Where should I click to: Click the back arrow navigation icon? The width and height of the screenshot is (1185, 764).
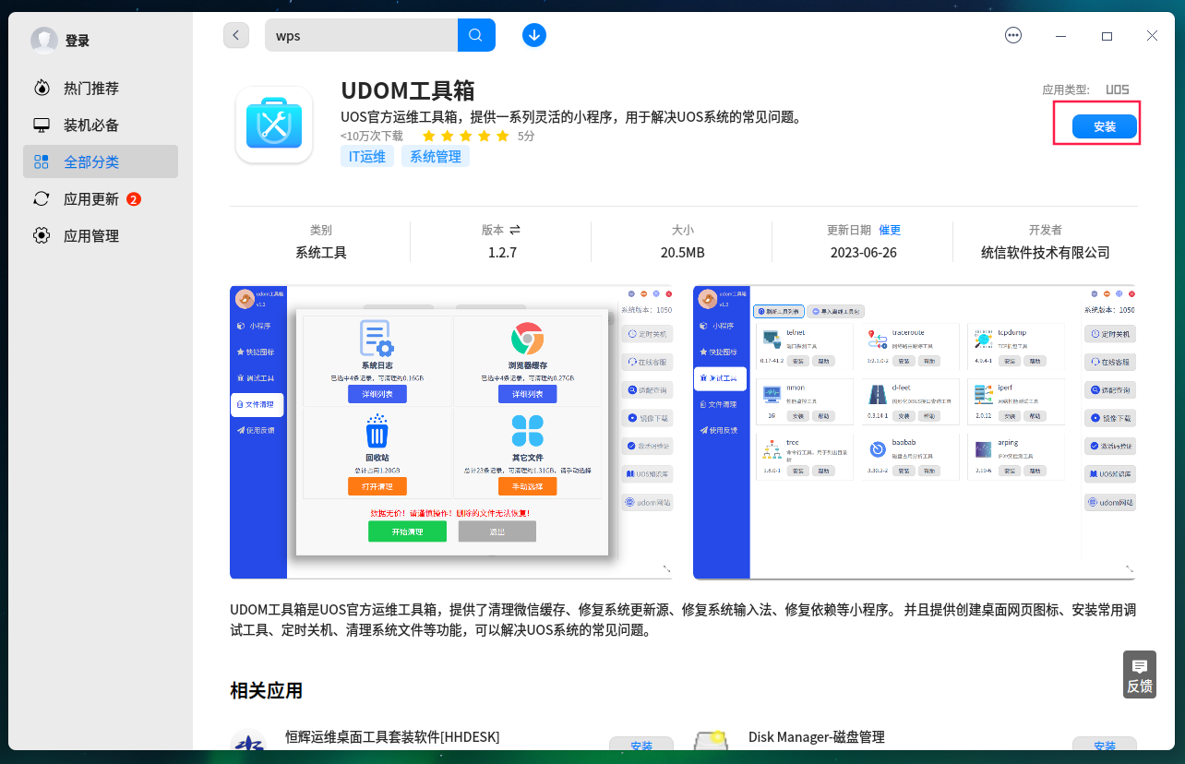pos(235,34)
